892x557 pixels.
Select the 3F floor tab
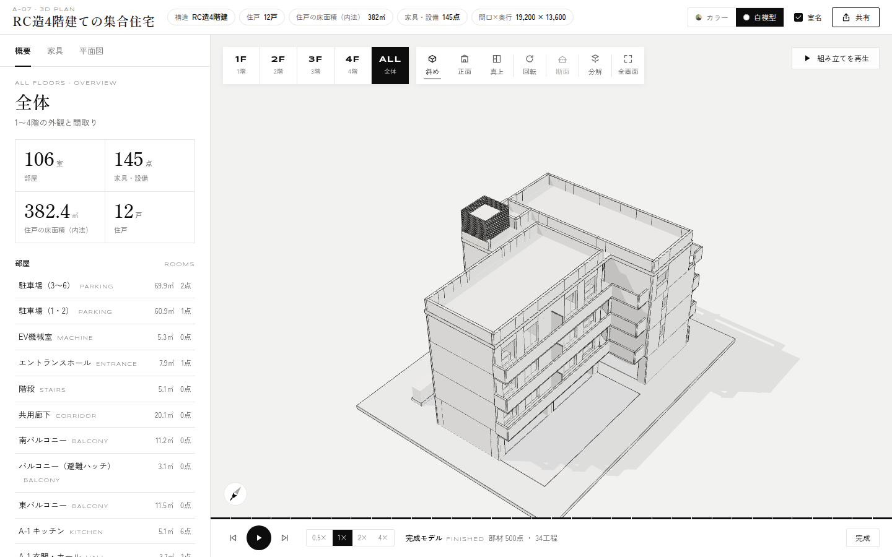pos(315,65)
